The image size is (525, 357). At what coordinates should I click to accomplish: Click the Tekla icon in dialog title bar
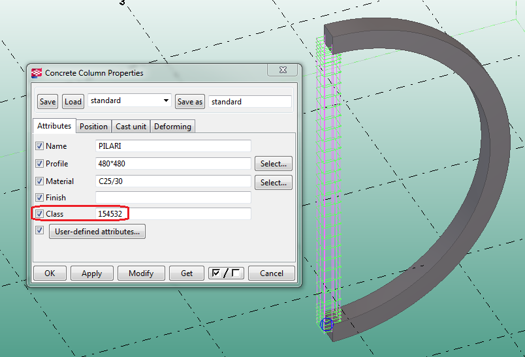coord(37,73)
